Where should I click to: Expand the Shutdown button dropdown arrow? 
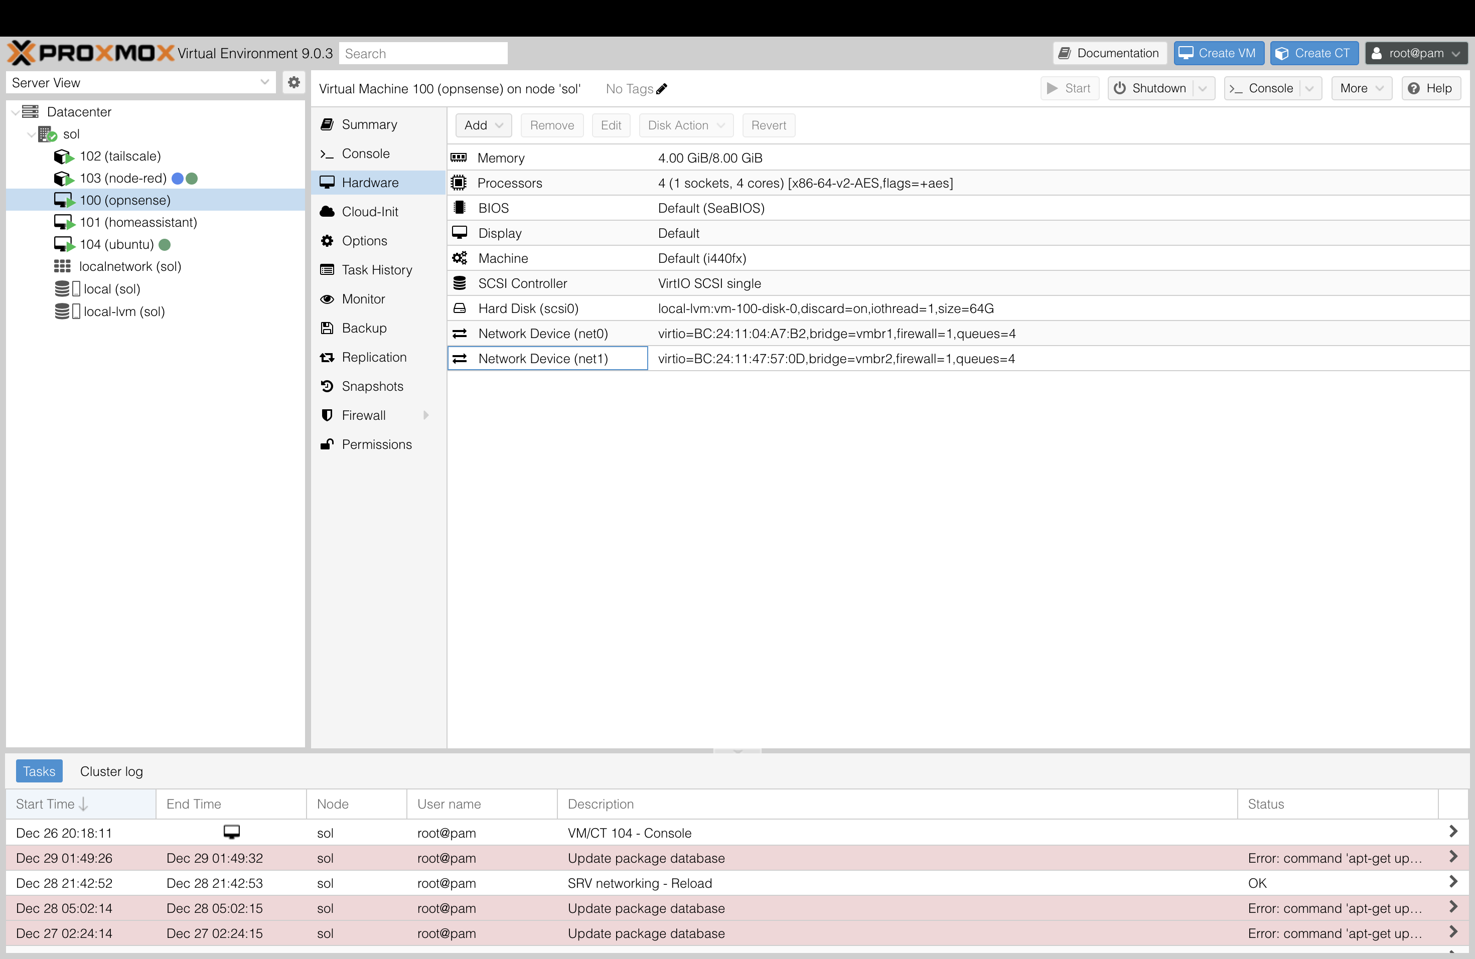coord(1202,89)
